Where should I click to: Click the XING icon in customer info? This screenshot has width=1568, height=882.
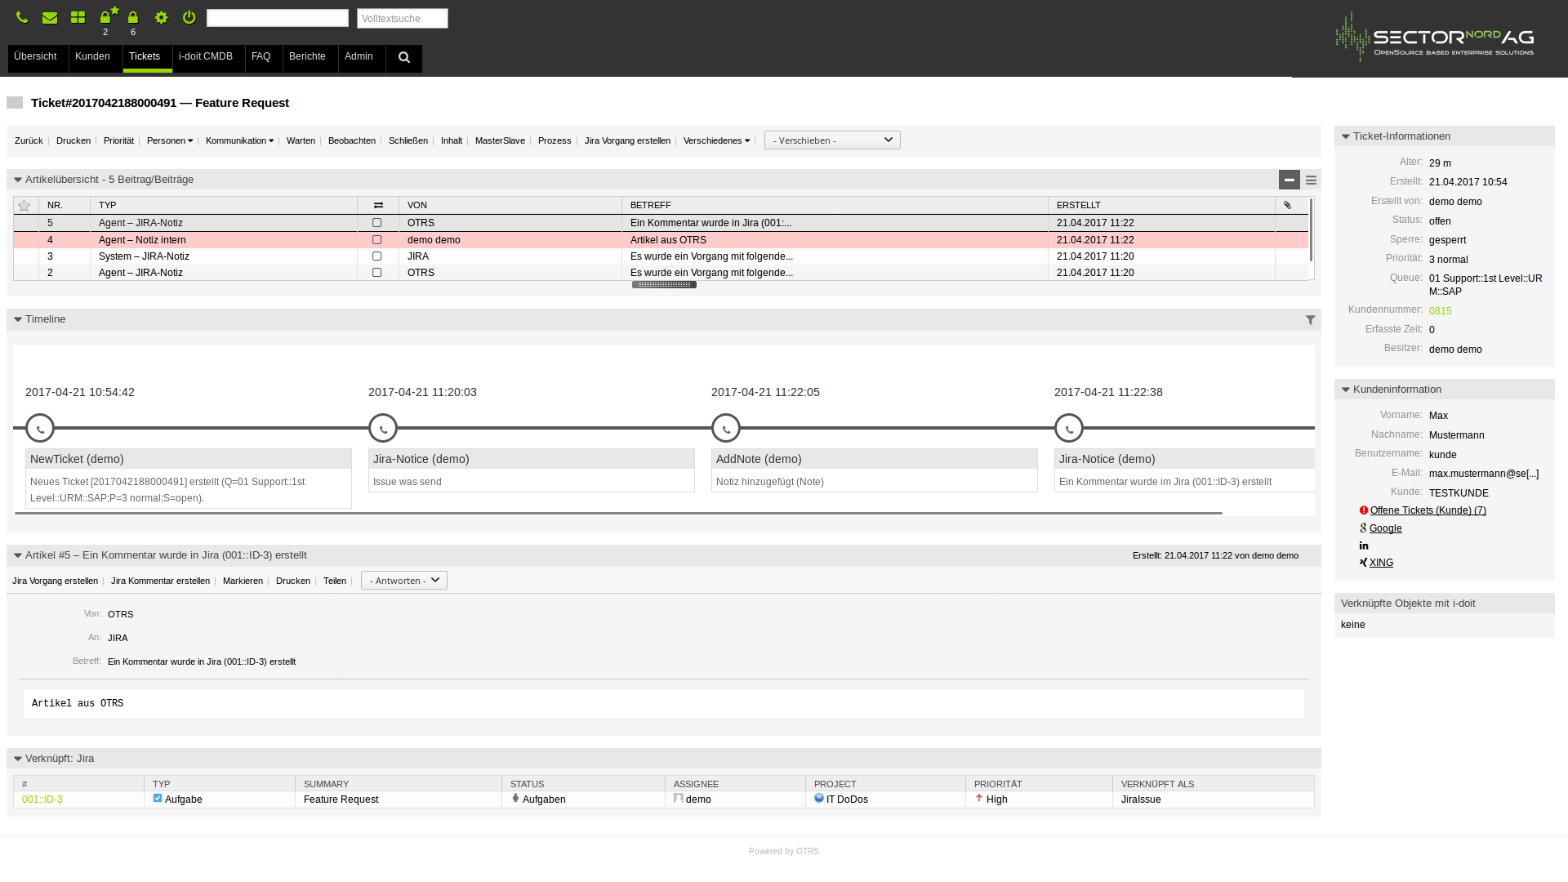tap(1363, 562)
